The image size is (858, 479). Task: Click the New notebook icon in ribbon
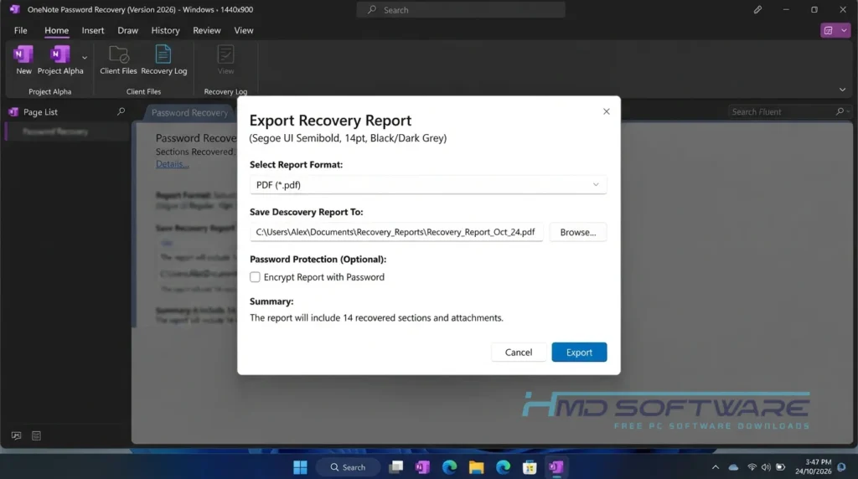[23, 54]
